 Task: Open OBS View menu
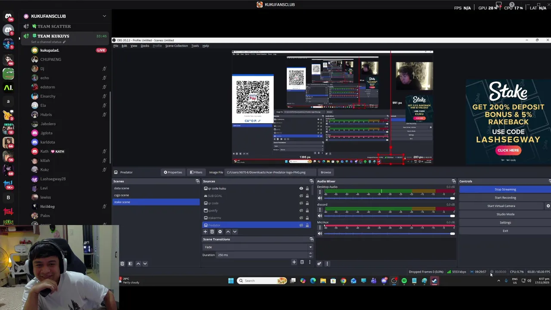[134, 46]
